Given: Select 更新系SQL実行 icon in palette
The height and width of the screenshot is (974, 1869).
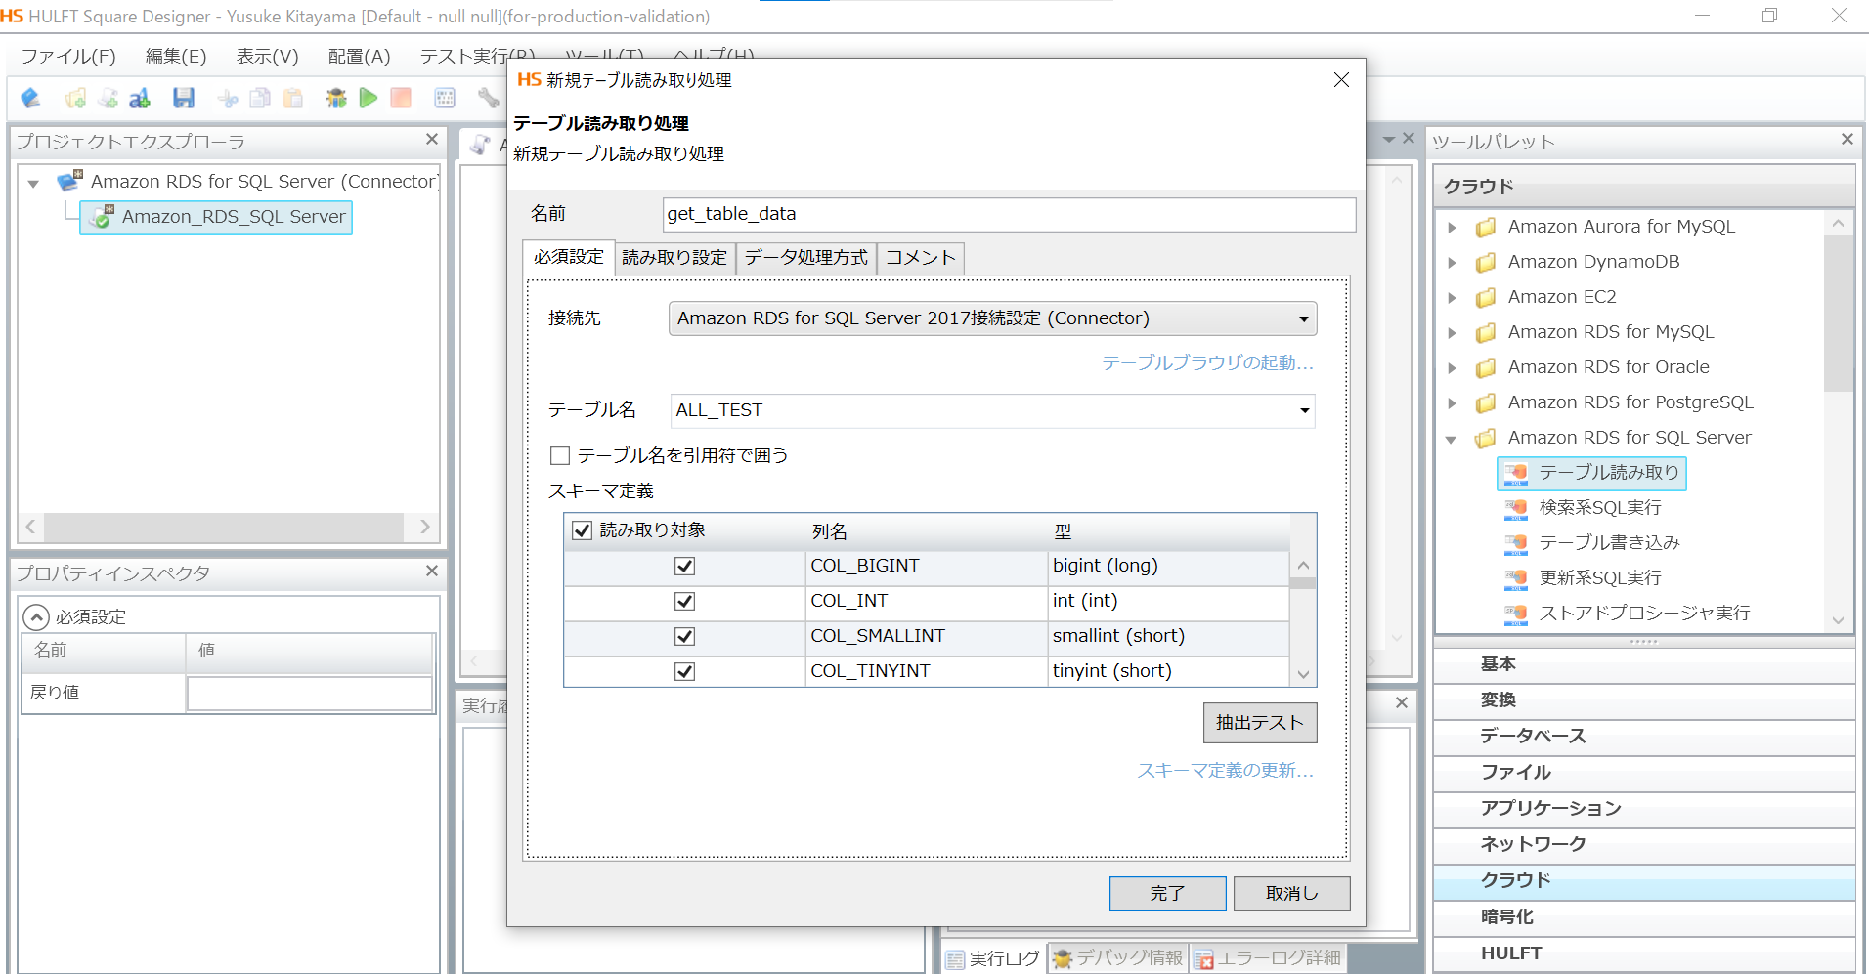Looking at the screenshot, I should [1516, 578].
